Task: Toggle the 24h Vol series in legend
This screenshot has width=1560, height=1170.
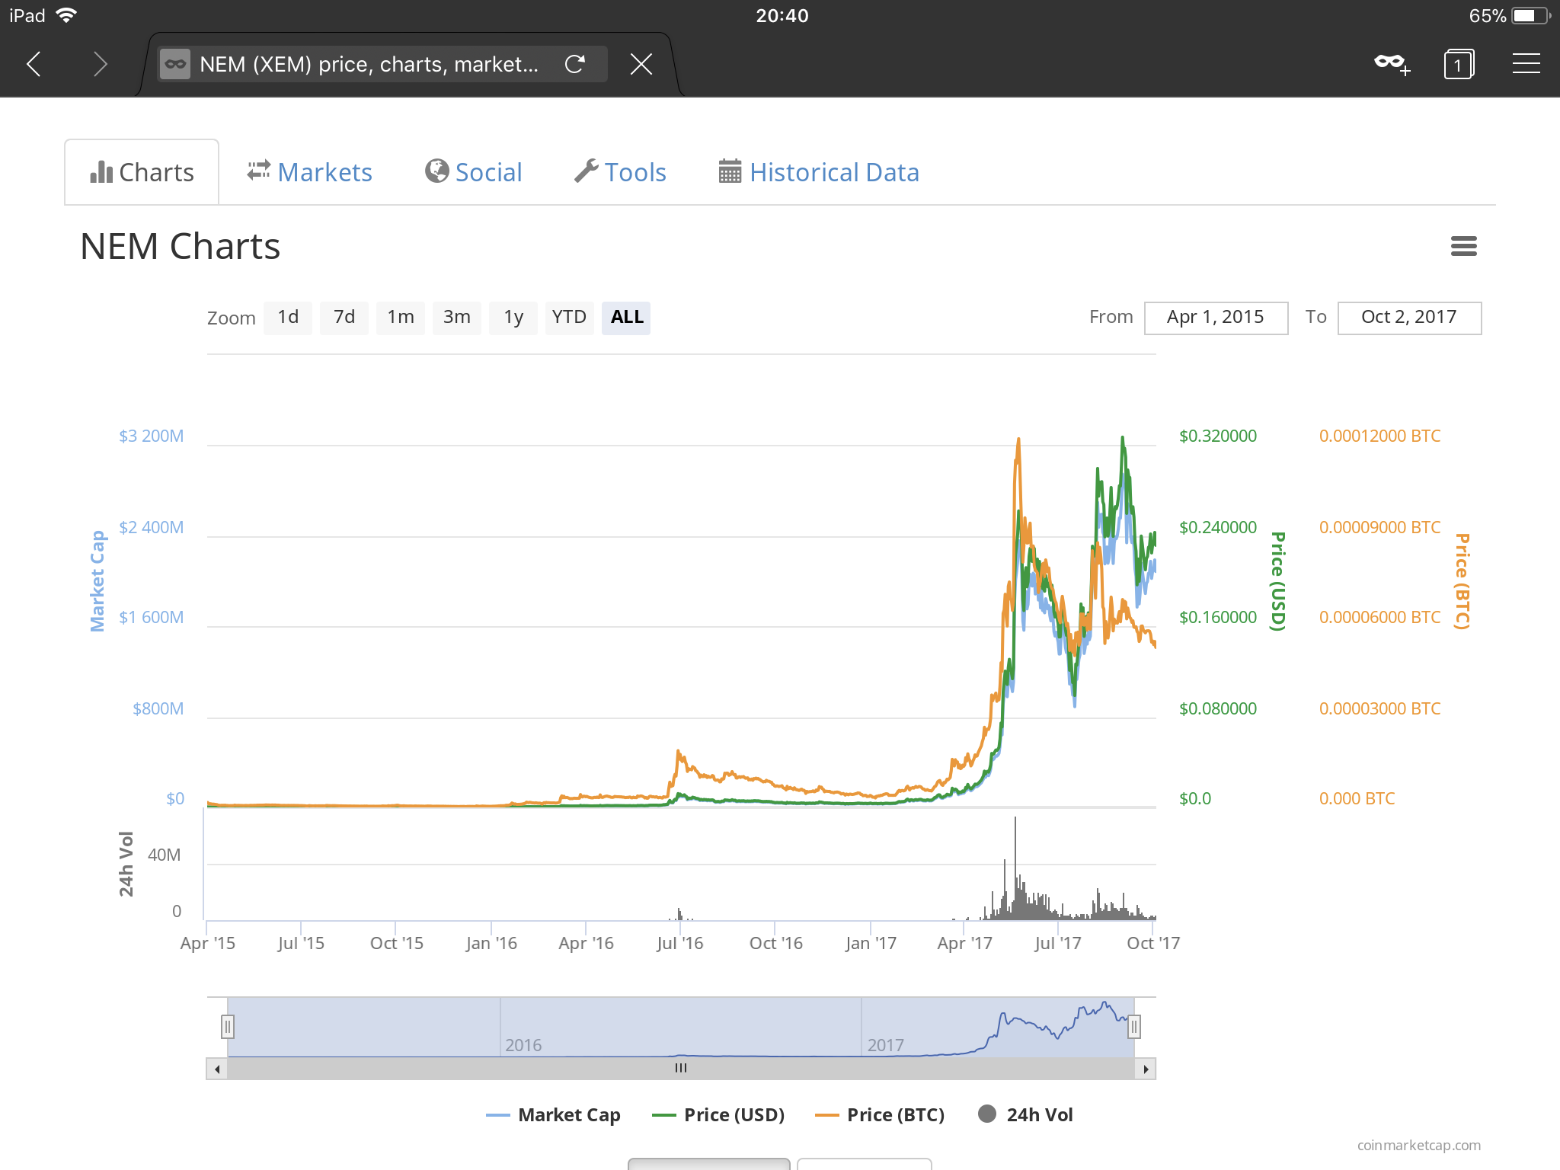Action: (x=1025, y=1115)
